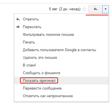This screenshot has height=106, width=112.
Task: Select Отметить как непрочитанное
Action: click(x=61, y=96)
